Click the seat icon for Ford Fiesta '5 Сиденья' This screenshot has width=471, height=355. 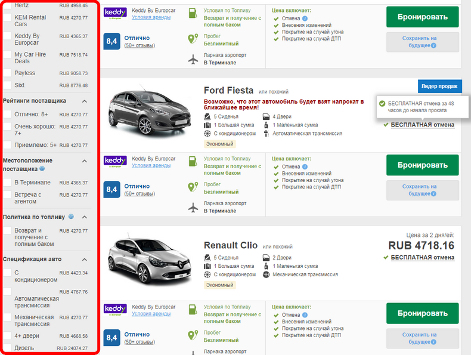tap(207, 116)
